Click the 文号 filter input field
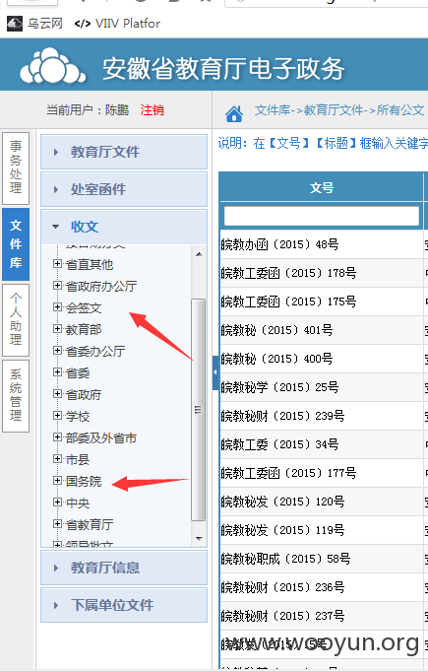The height and width of the screenshot is (671, 428). [x=322, y=216]
